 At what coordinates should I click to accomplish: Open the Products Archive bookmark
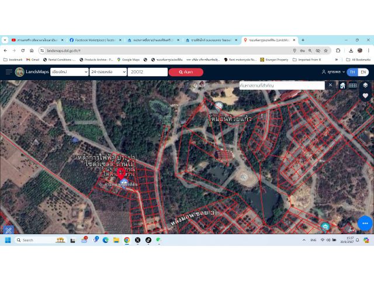coord(96,60)
